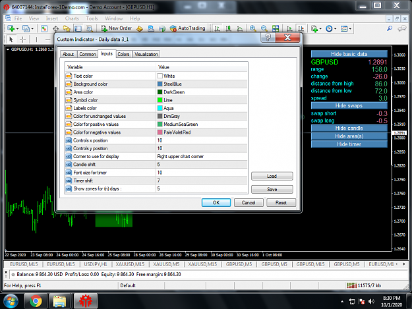
Task: Switch to the Visualization tab
Action: tap(146, 54)
